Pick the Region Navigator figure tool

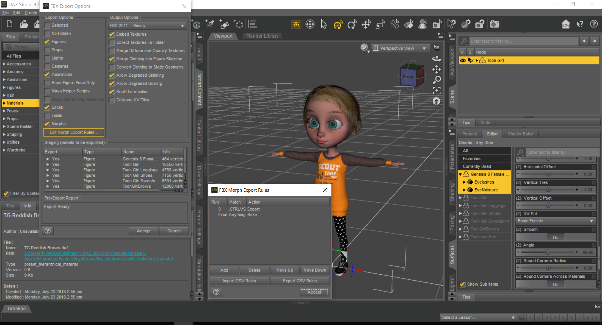pos(423,24)
